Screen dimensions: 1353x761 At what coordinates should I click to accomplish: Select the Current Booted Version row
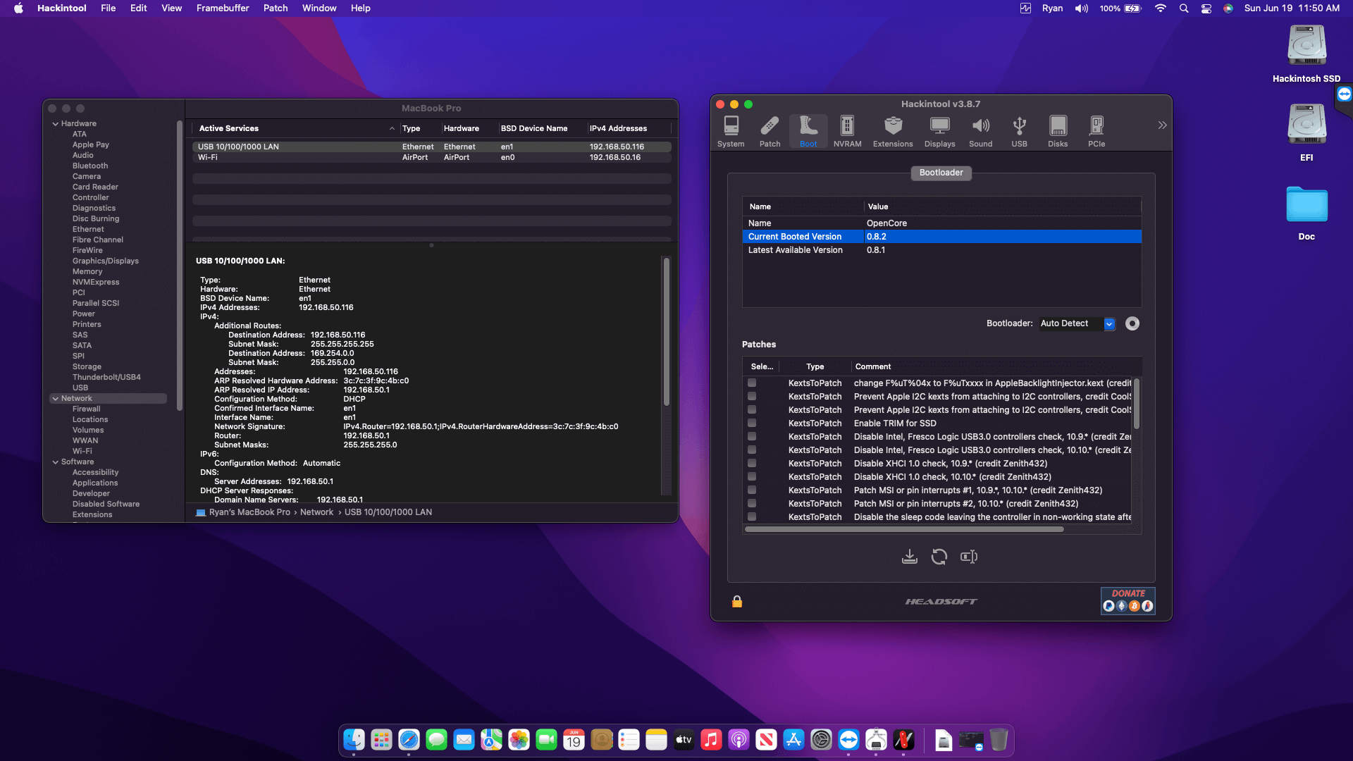coord(941,237)
